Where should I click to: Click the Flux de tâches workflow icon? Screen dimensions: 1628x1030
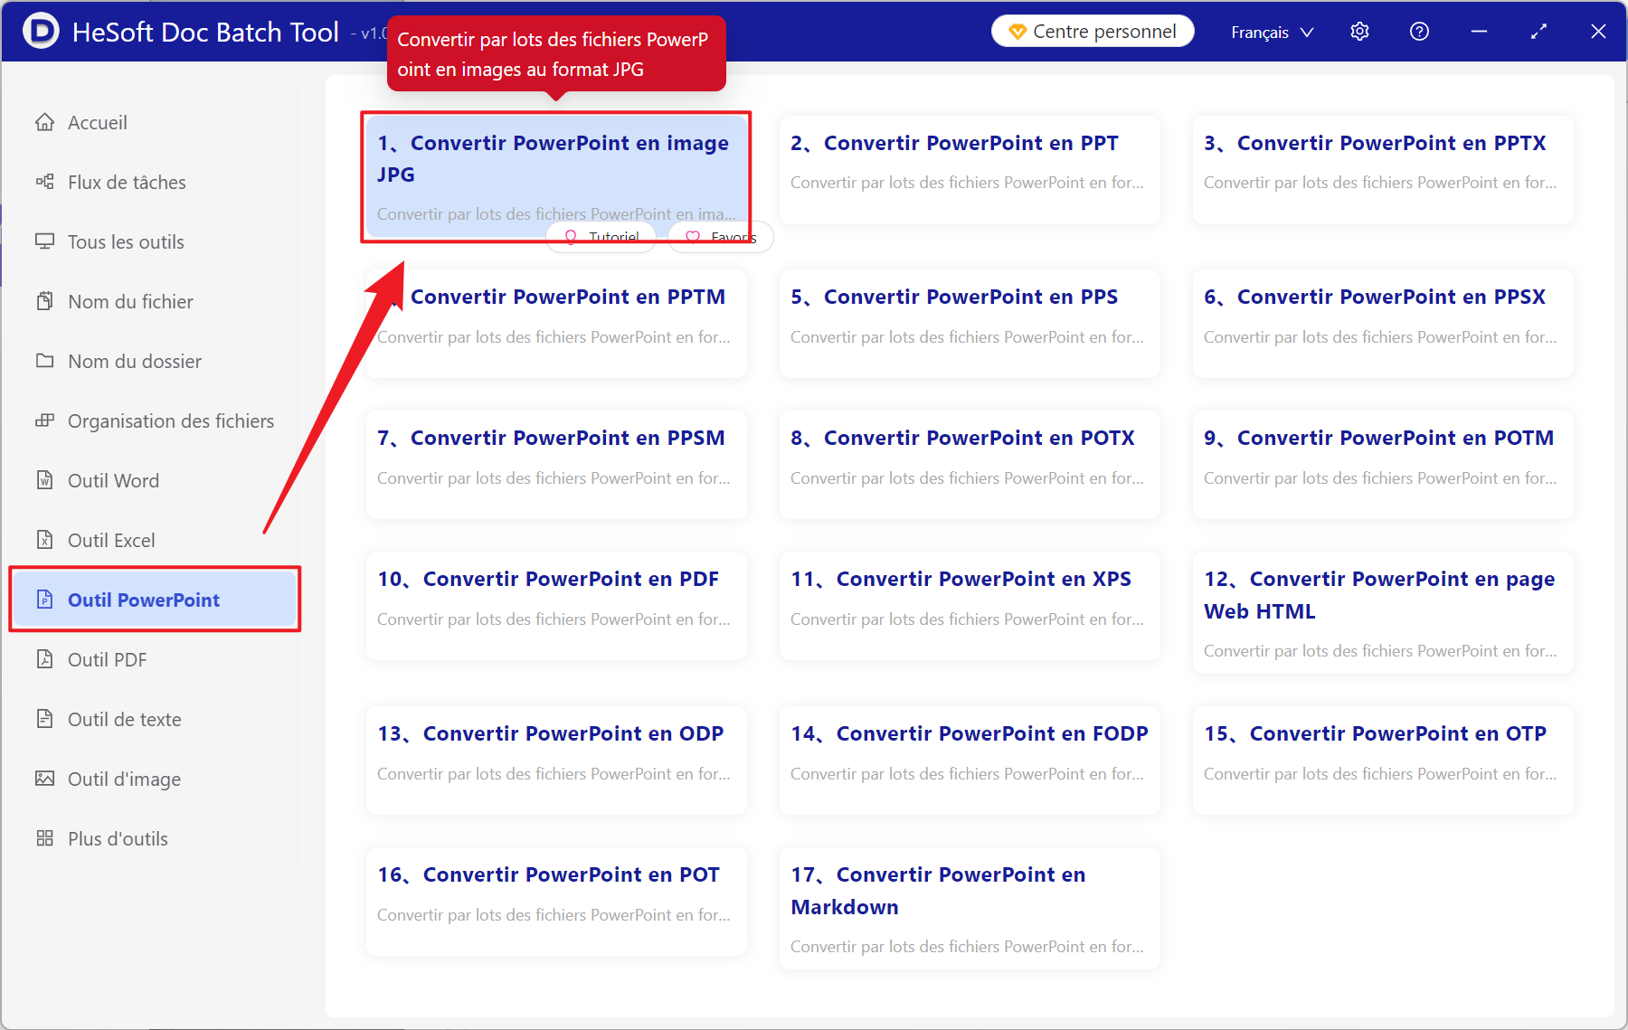click(x=44, y=182)
